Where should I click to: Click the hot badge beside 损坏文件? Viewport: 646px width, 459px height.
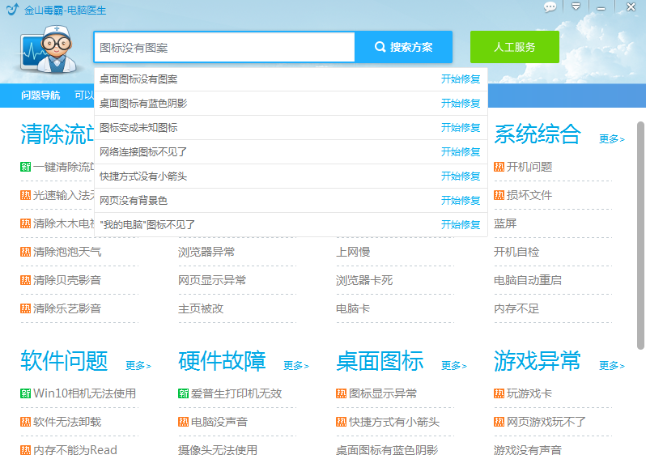[x=499, y=195]
